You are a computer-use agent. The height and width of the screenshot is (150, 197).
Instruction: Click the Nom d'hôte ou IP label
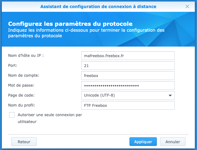pyautogui.click(x=26, y=56)
